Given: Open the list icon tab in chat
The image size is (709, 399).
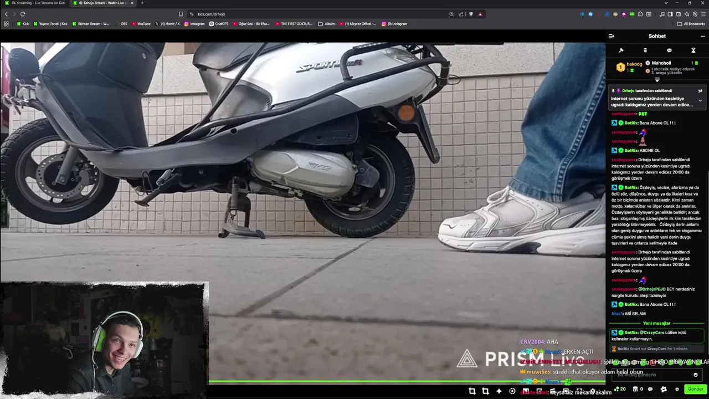Looking at the screenshot, I should point(645,50).
